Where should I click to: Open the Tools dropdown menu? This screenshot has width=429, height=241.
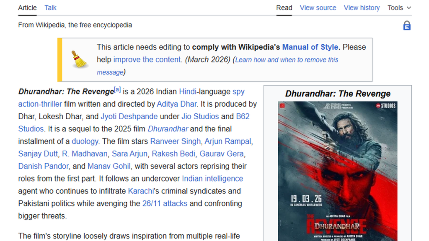click(398, 8)
